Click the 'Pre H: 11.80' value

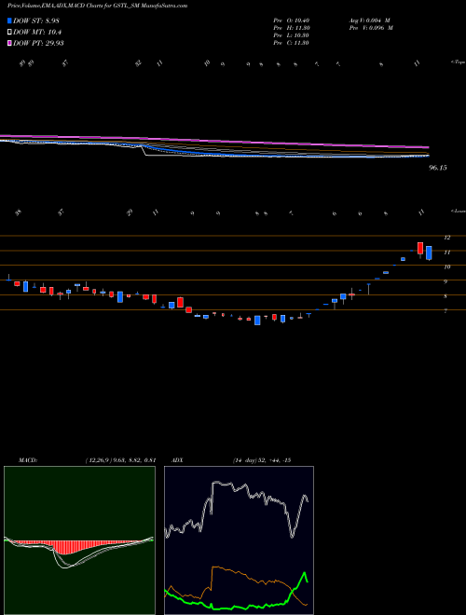(292, 28)
